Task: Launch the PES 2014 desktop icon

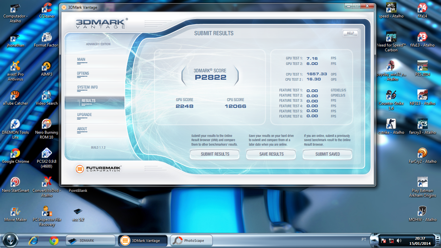Action: (423, 68)
